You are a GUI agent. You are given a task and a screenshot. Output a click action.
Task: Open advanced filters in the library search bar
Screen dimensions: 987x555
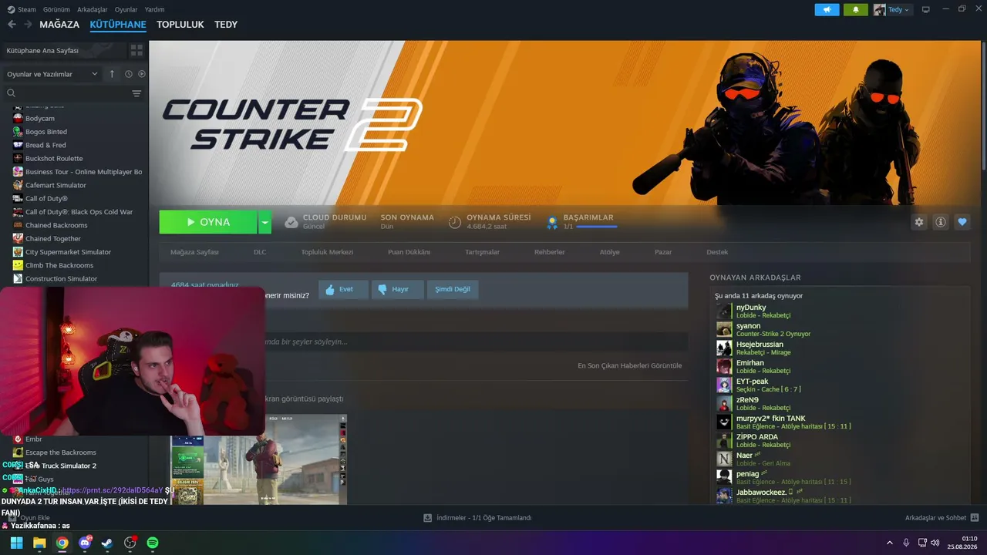[x=136, y=93]
